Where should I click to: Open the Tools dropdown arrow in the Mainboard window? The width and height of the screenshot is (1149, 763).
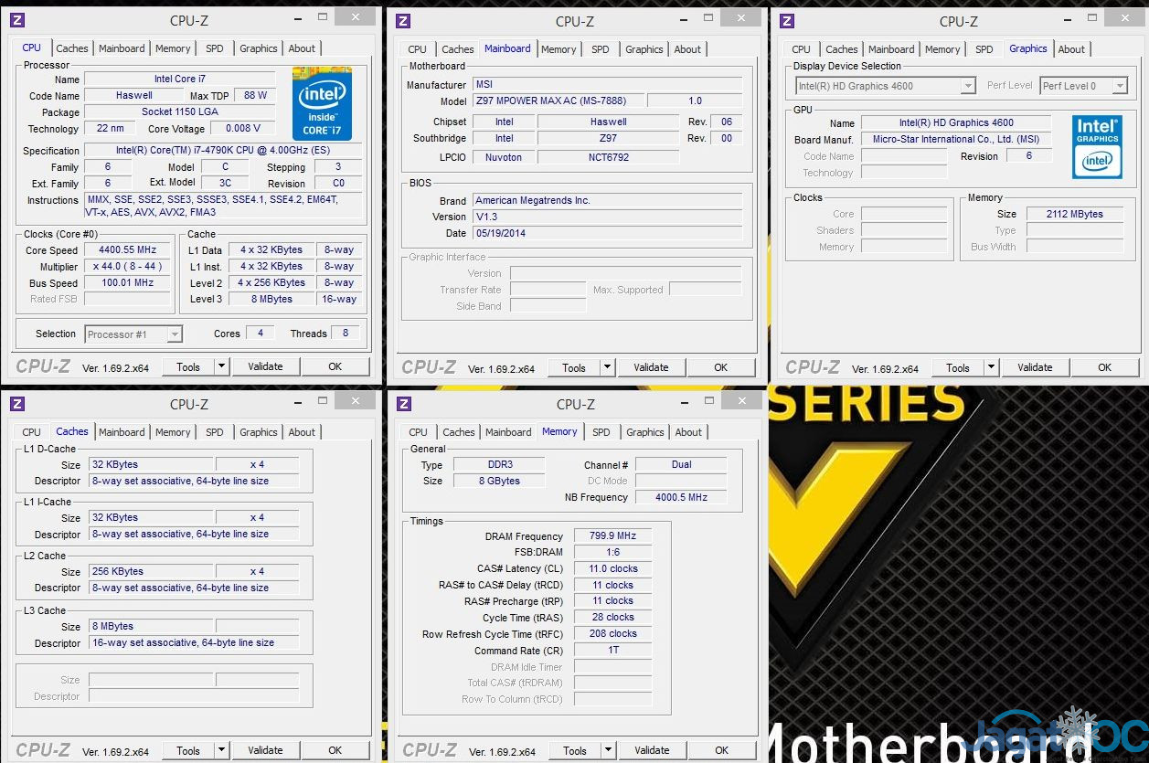[x=607, y=367]
